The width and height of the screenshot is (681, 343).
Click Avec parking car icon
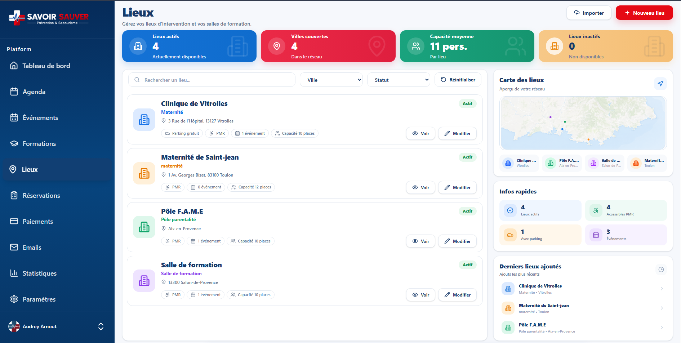(510, 235)
